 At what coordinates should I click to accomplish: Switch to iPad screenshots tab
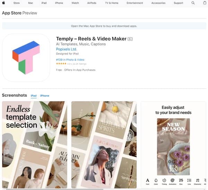[x=34, y=96]
